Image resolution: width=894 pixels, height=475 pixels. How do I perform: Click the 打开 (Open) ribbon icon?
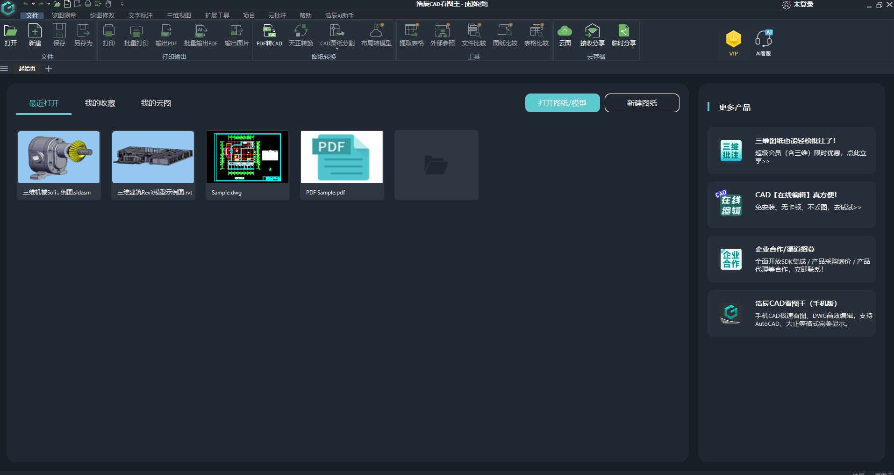[x=11, y=35]
